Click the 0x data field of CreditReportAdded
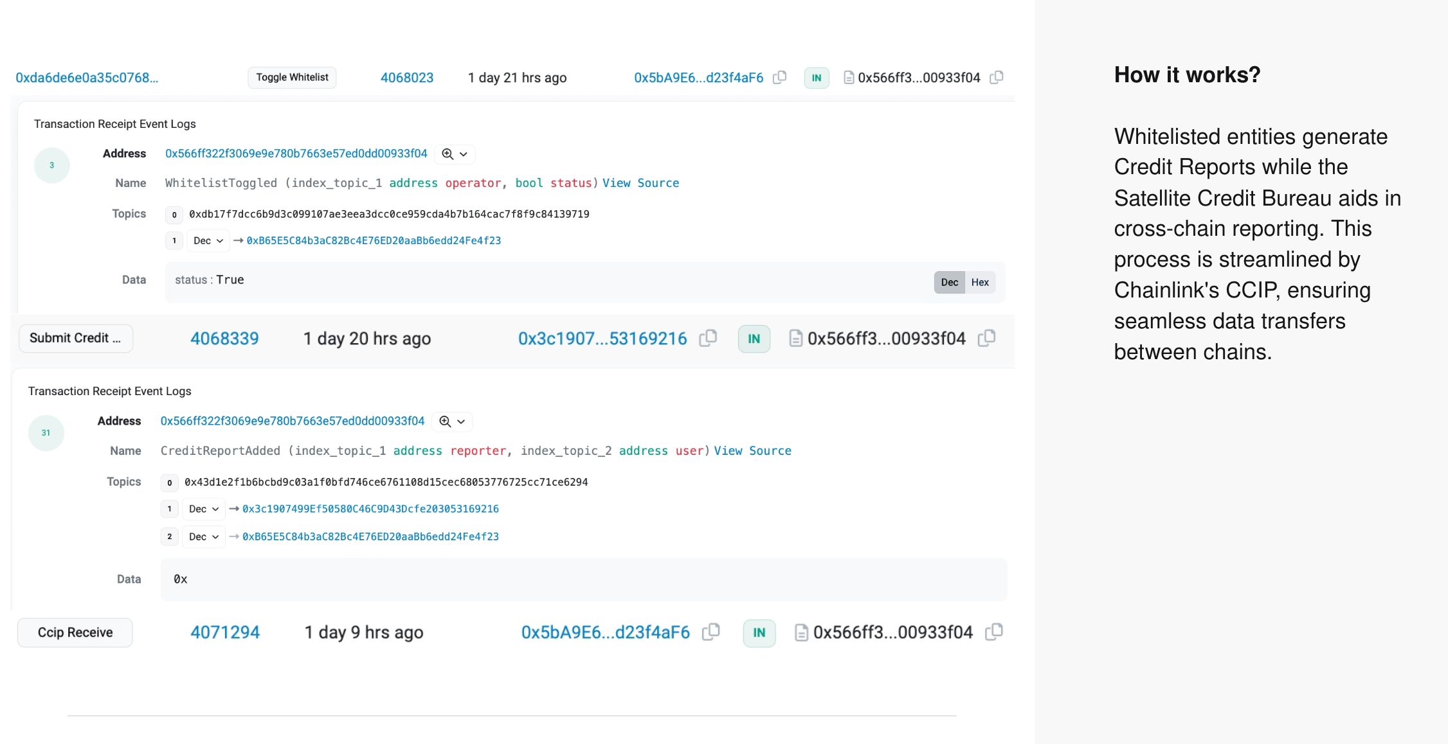 point(584,580)
